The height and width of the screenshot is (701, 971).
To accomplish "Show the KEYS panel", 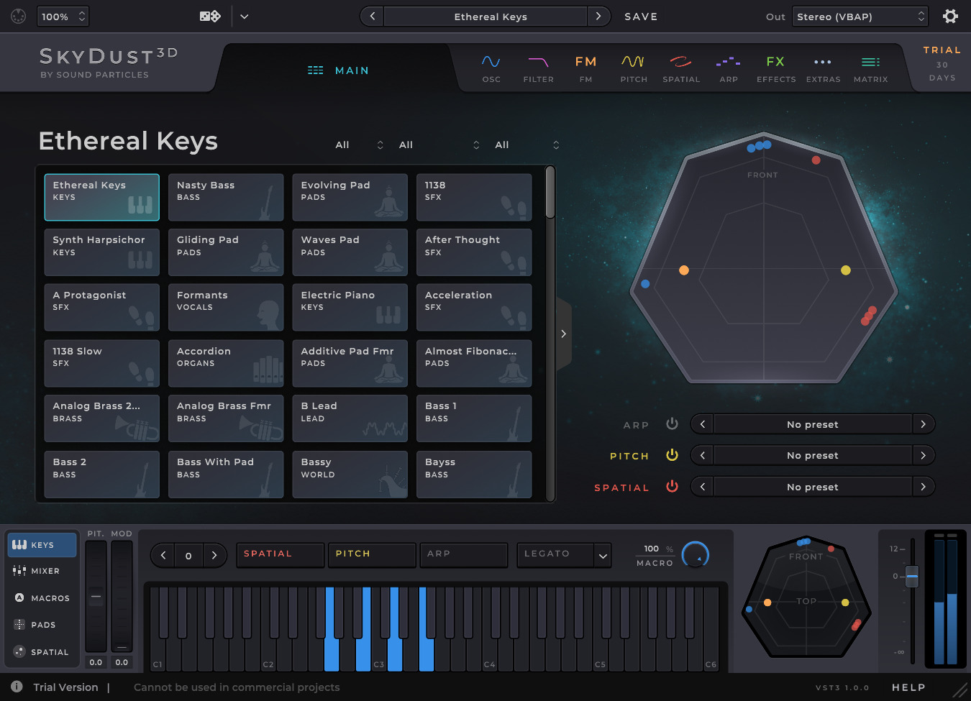I will (42, 544).
